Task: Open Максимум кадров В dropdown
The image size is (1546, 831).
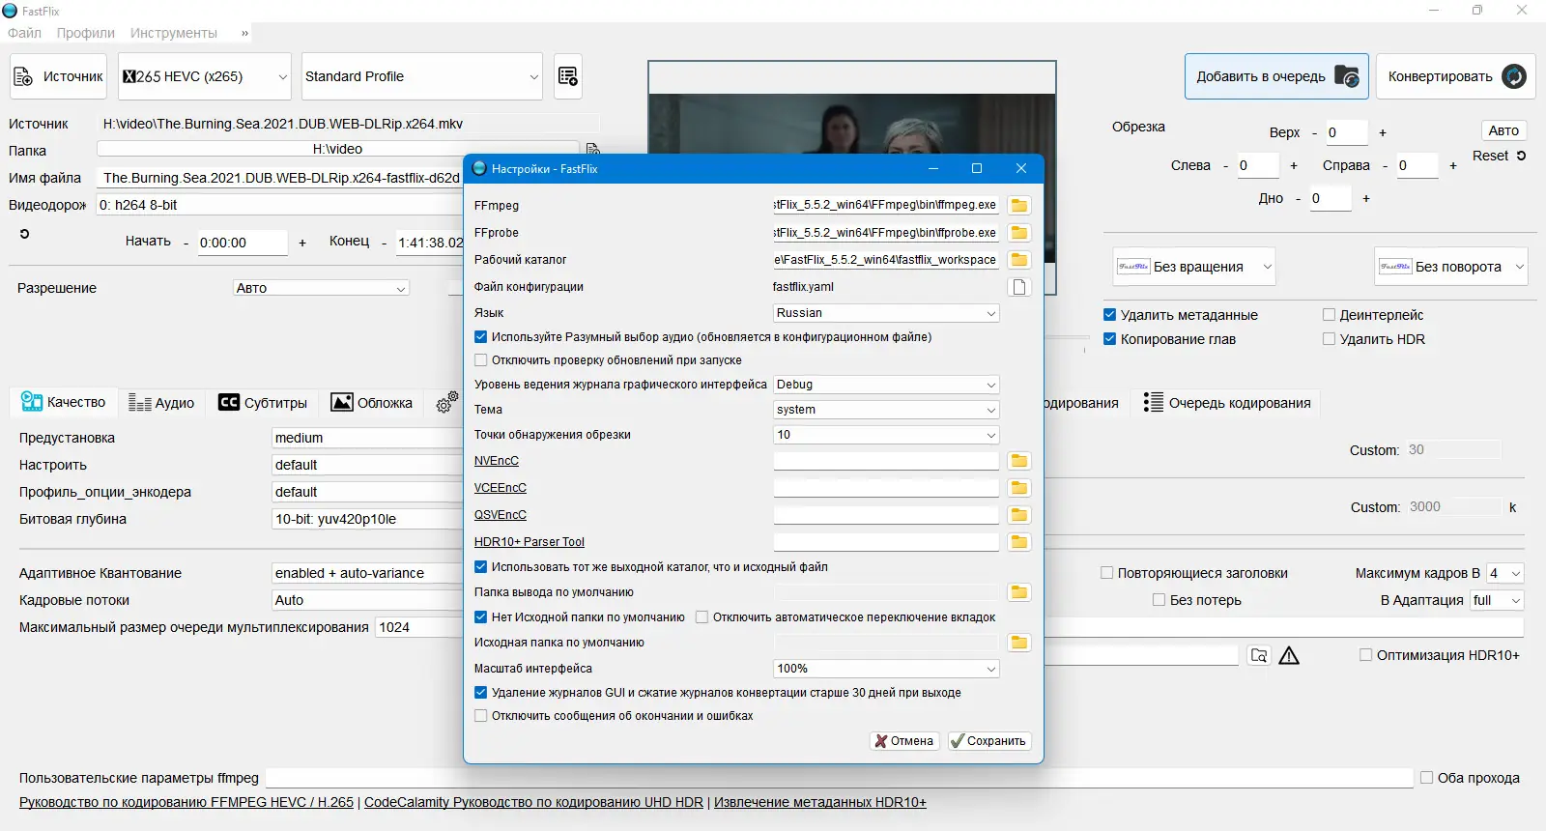Action: click(1504, 573)
